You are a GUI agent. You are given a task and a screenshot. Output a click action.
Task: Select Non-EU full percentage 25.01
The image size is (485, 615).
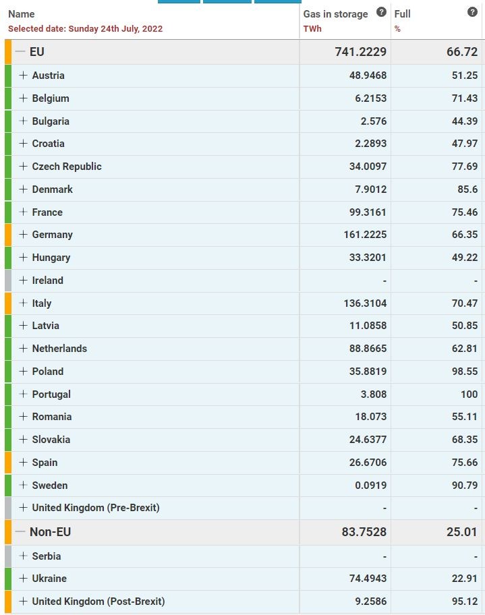(462, 532)
